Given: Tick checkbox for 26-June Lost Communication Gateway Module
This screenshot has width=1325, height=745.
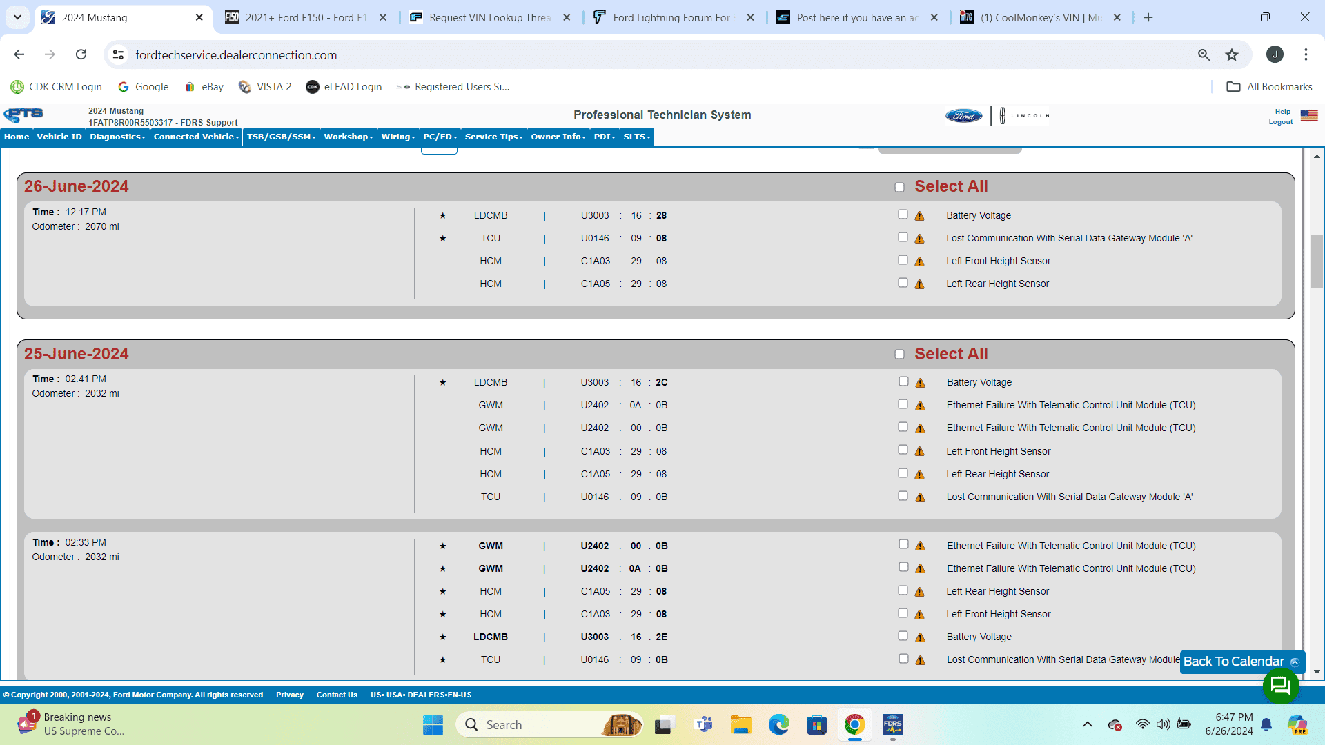Looking at the screenshot, I should (x=903, y=237).
